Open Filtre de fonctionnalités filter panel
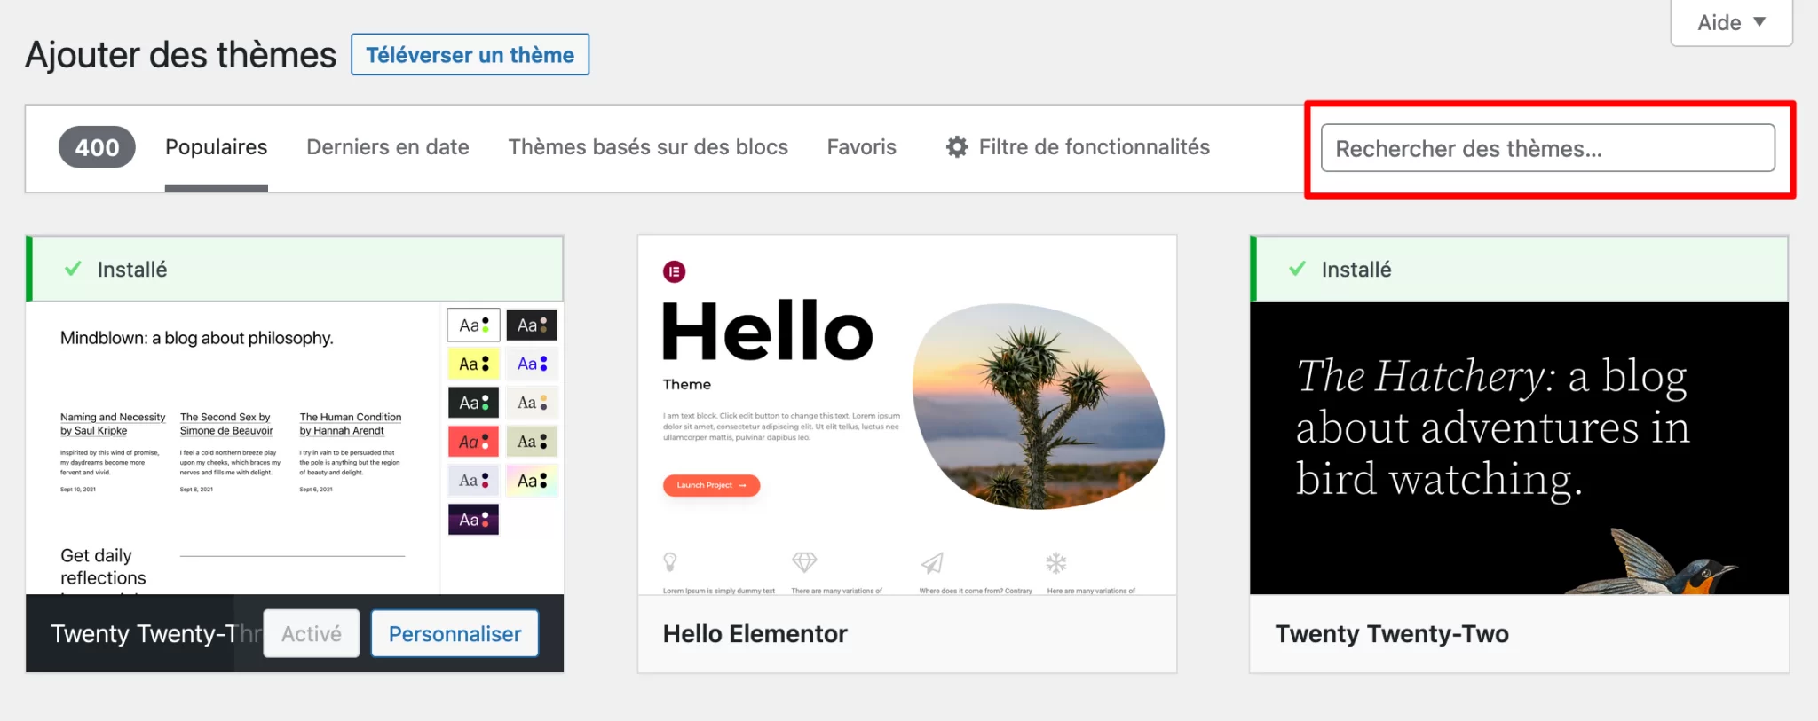This screenshot has height=721, width=1818. [x=1094, y=147]
